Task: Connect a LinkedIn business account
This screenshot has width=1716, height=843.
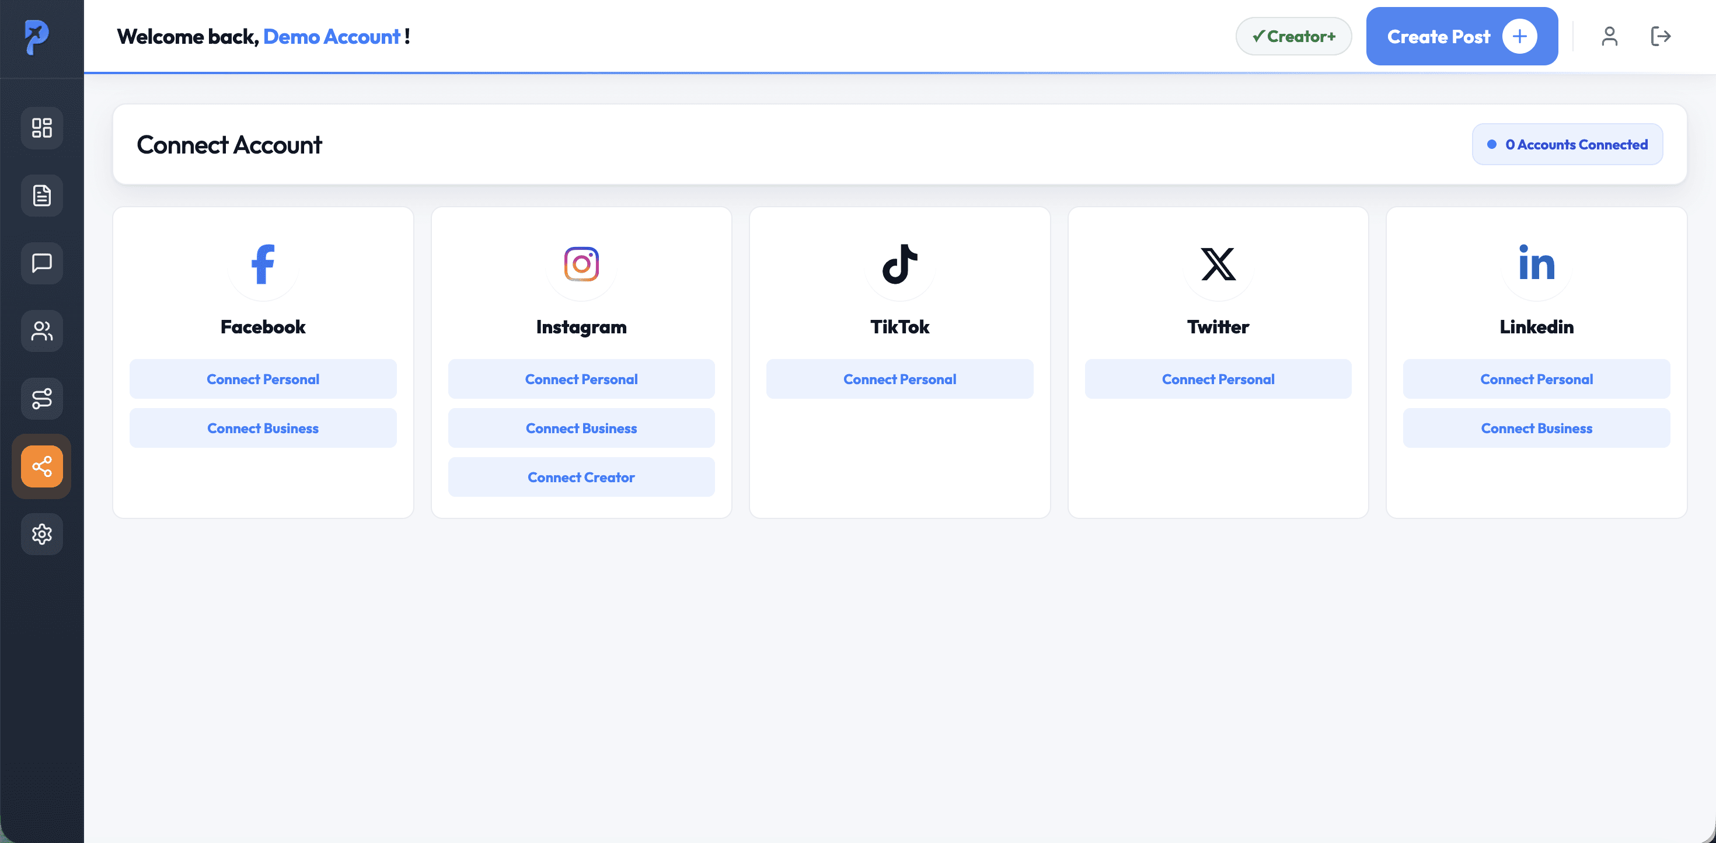Action: [1537, 429]
